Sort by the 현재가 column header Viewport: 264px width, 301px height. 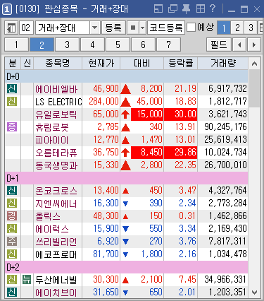101,64
